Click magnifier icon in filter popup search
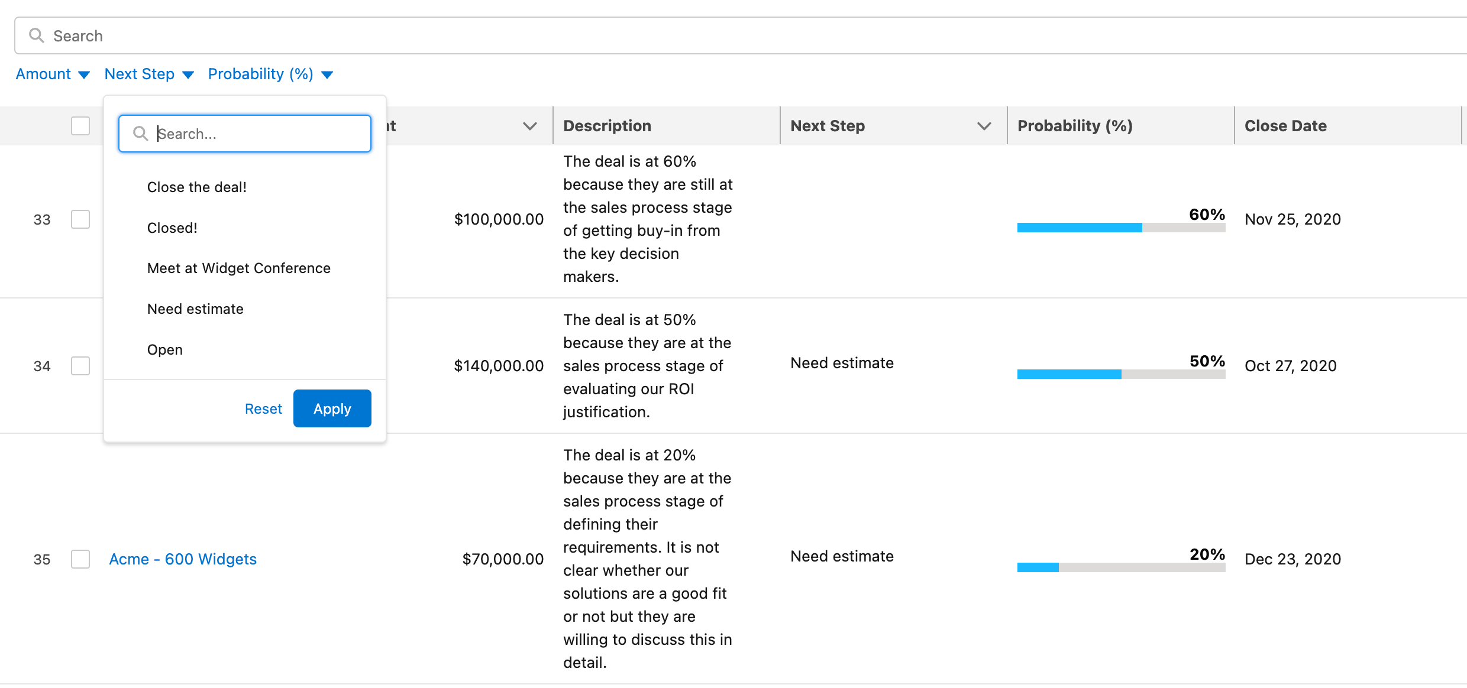Screen dimensions: 1467x688 [140, 134]
